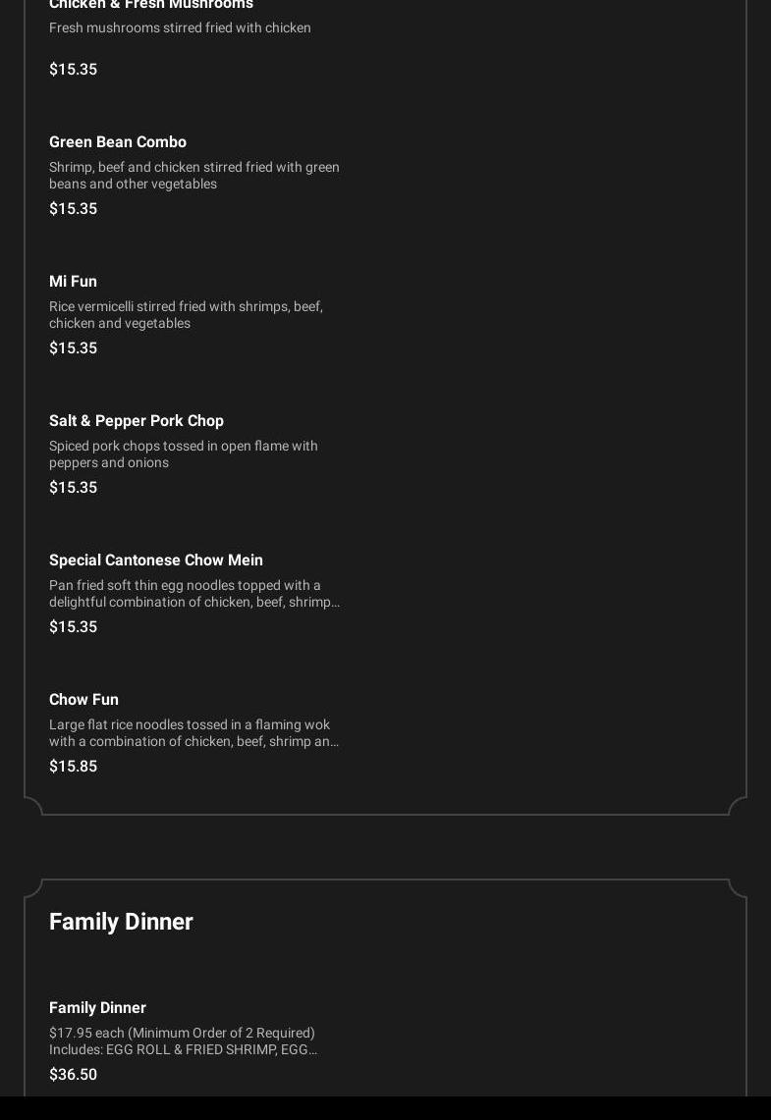Click the spiced pork chops description

(x=183, y=453)
